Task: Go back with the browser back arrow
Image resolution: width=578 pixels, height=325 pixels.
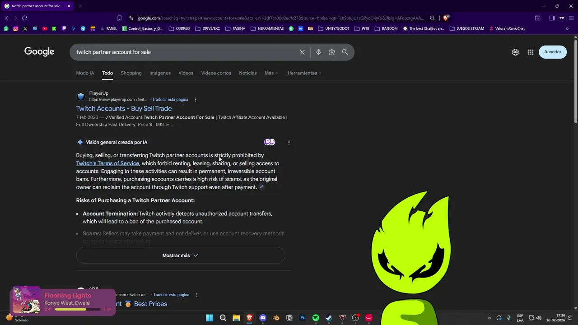Action: coord(6,18)
